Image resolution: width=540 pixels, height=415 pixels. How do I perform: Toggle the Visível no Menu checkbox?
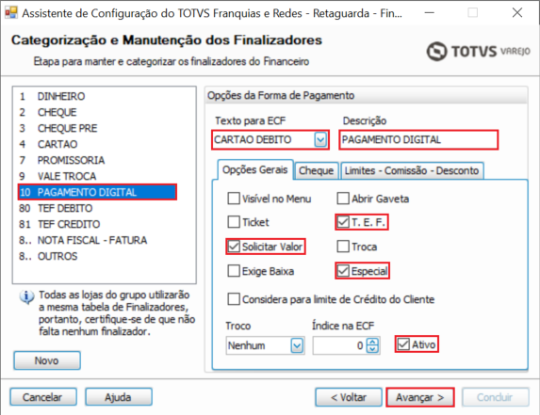point(234,199)
